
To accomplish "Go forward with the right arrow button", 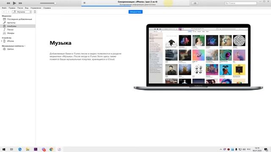I will pos(8,12).
